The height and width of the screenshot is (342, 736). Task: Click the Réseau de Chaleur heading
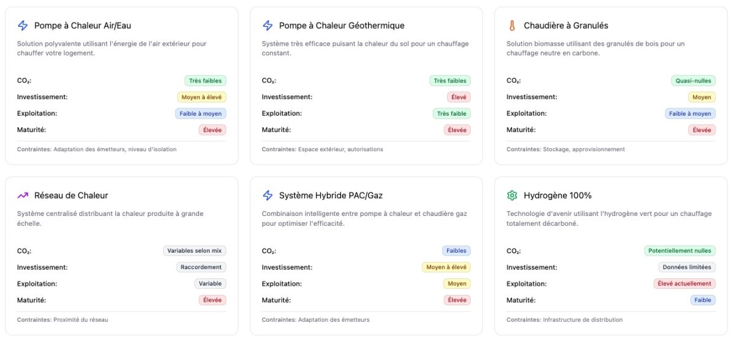pos(71,196)
